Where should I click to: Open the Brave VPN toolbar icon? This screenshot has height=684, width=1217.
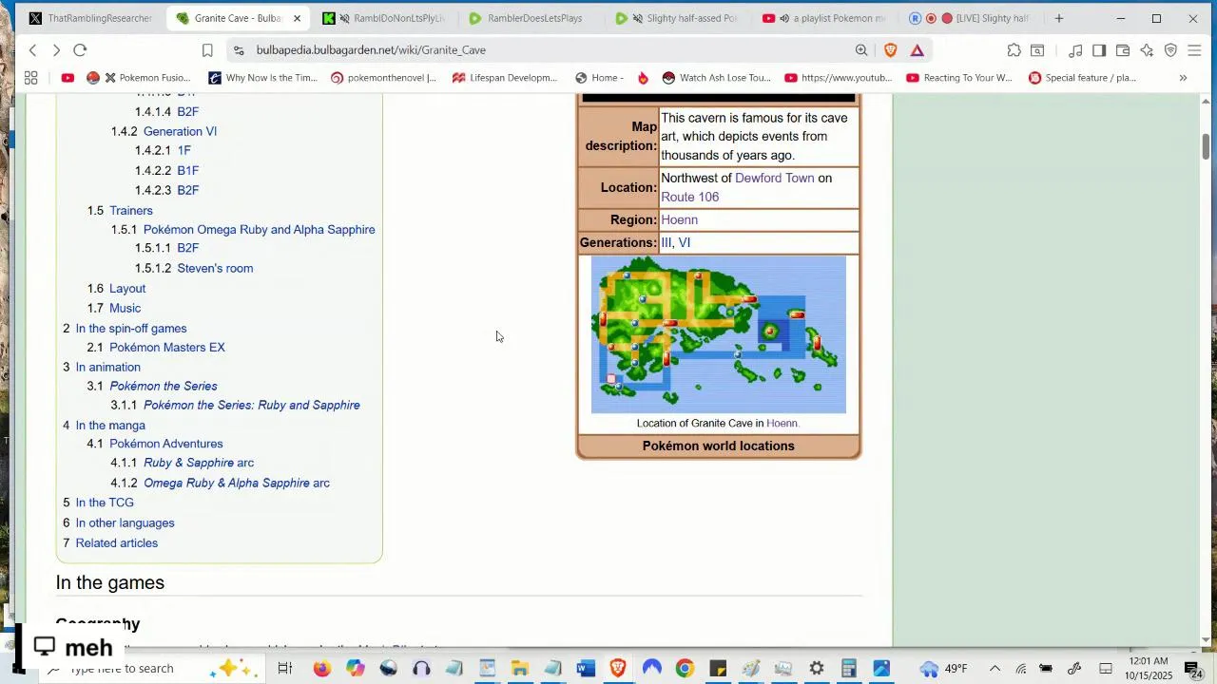coord(1170,50)
